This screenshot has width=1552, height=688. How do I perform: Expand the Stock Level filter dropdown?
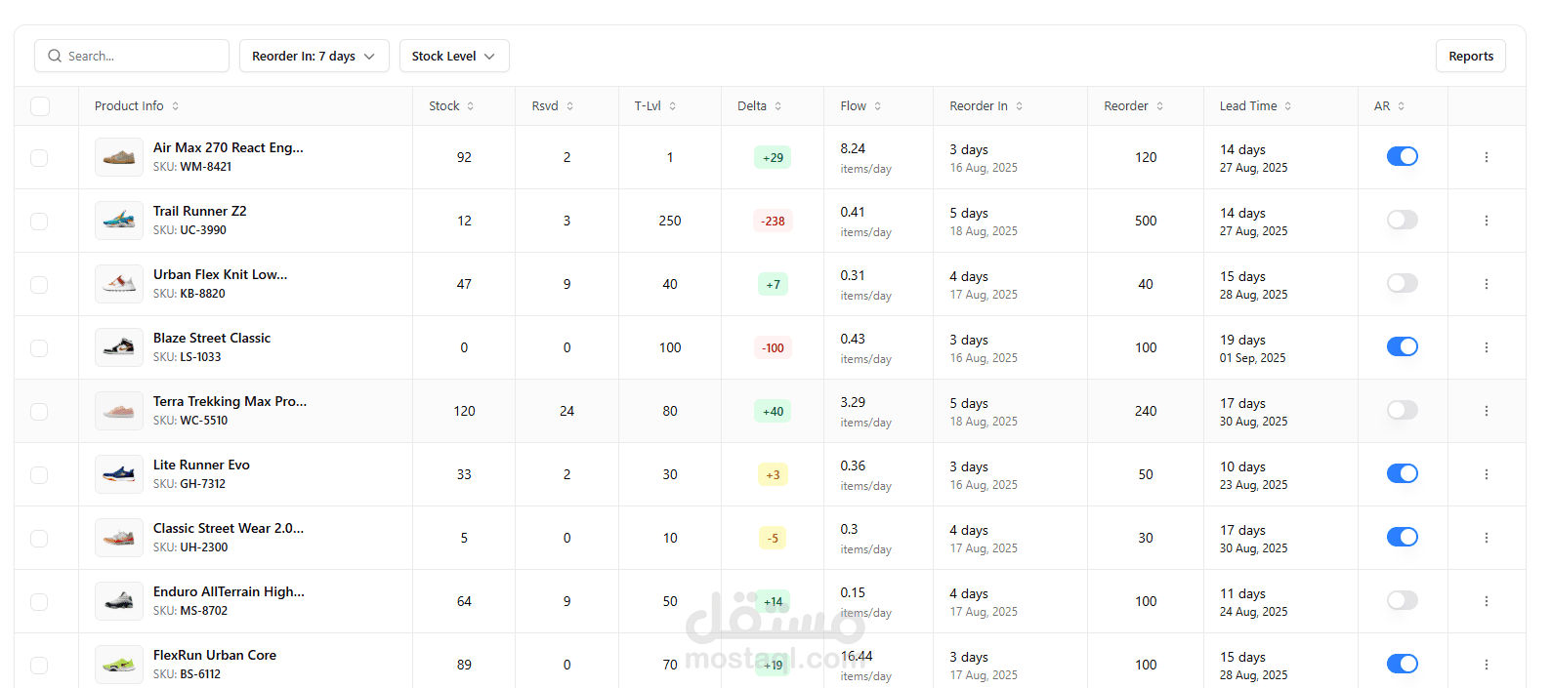click(x=454, y=56)
